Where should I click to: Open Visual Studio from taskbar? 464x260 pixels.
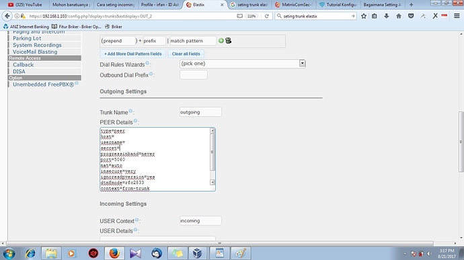pos(135,253)
